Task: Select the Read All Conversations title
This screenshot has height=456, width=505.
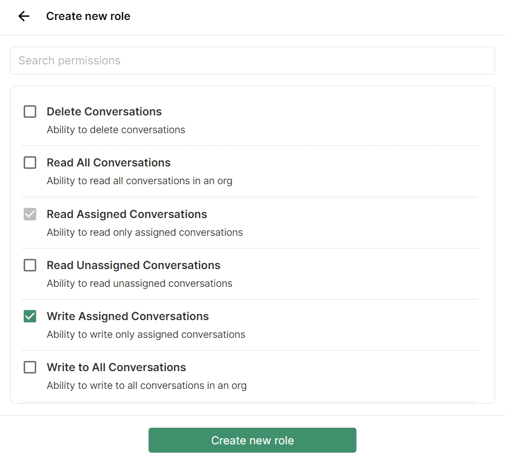Action: pos(109,163)
